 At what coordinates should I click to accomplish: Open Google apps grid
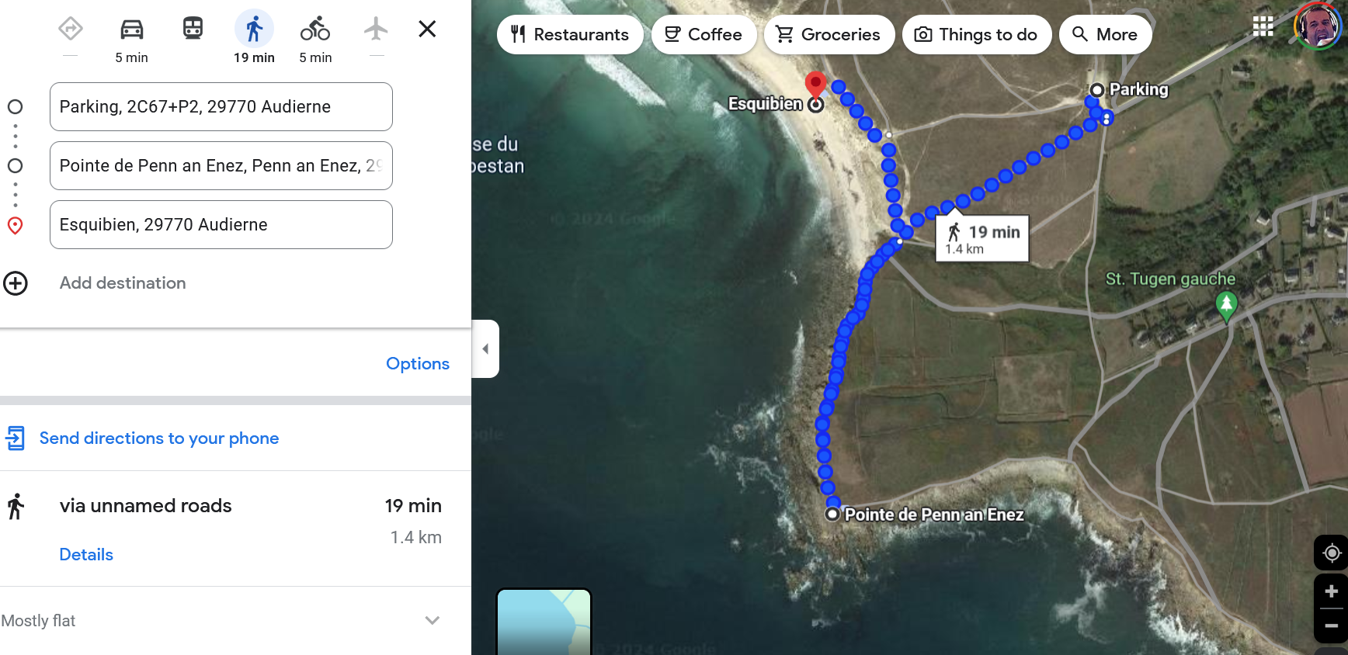(x=1263, y=26)
